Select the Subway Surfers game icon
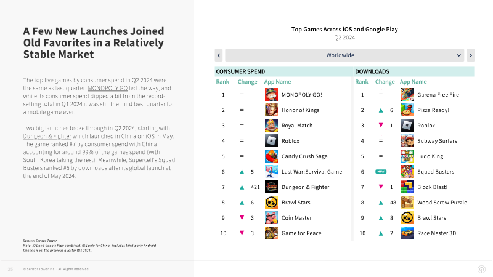 [407, 141]
